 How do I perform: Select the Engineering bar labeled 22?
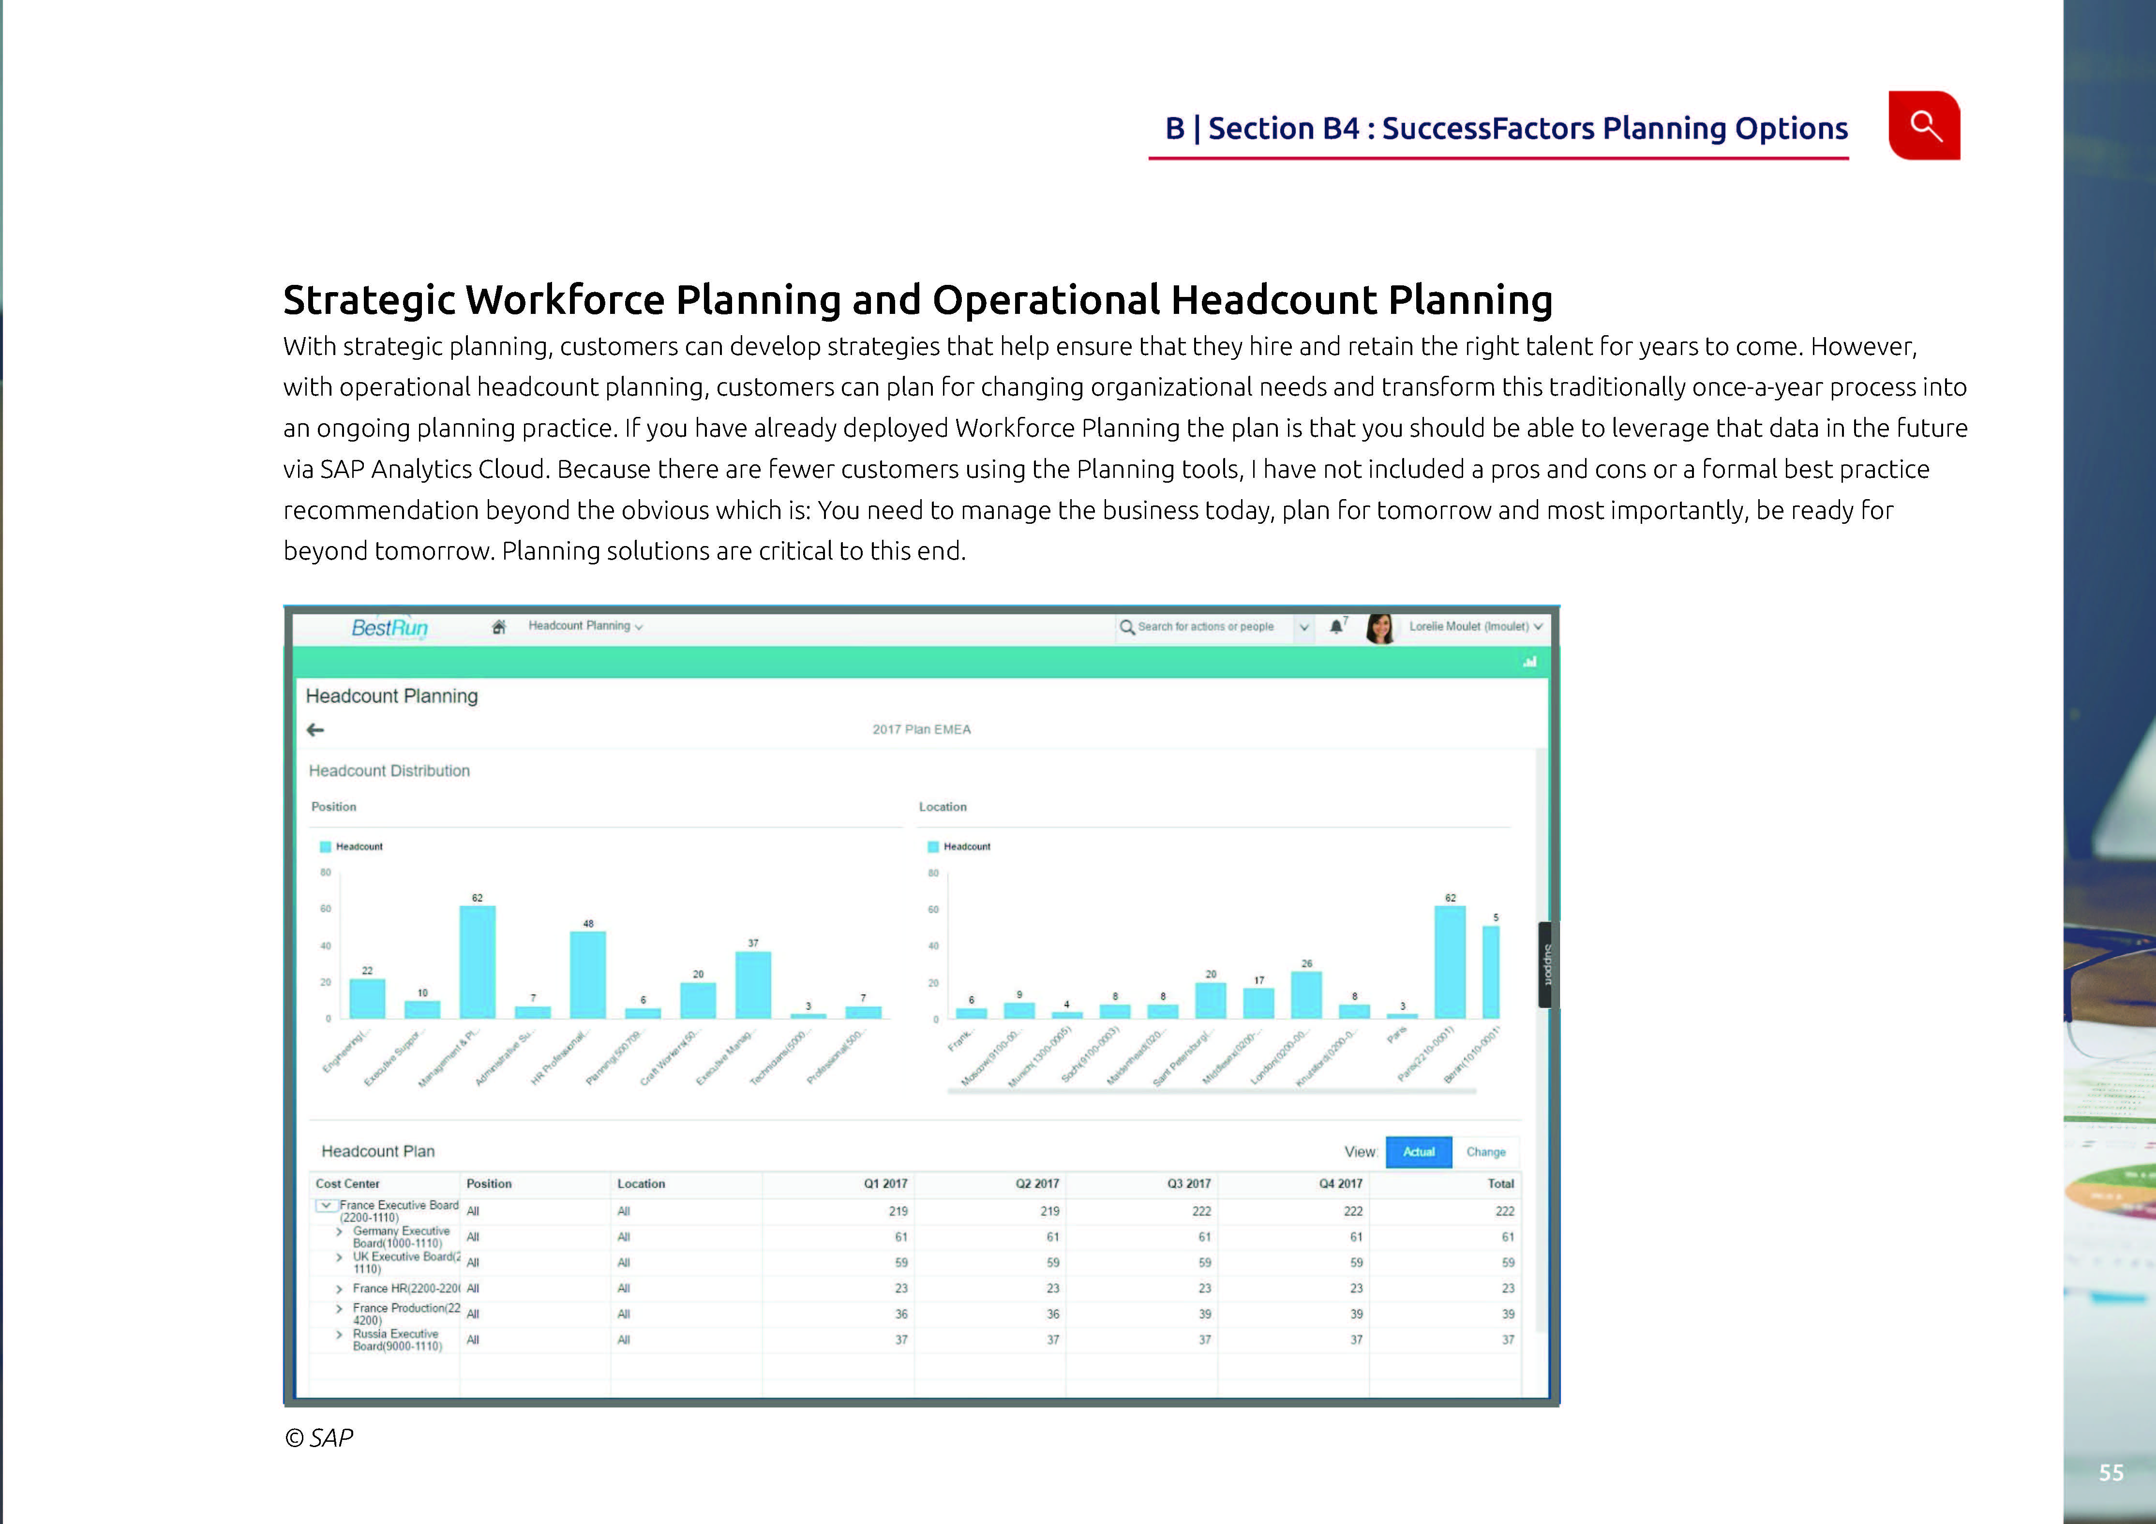[367, 998]
